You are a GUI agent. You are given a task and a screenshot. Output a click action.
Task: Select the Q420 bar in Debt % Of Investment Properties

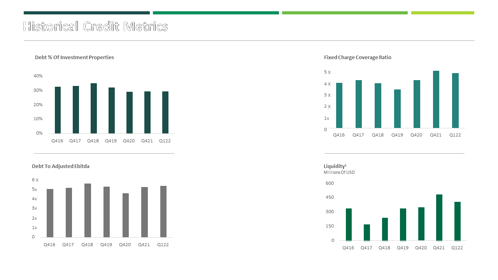click(130, 113)
